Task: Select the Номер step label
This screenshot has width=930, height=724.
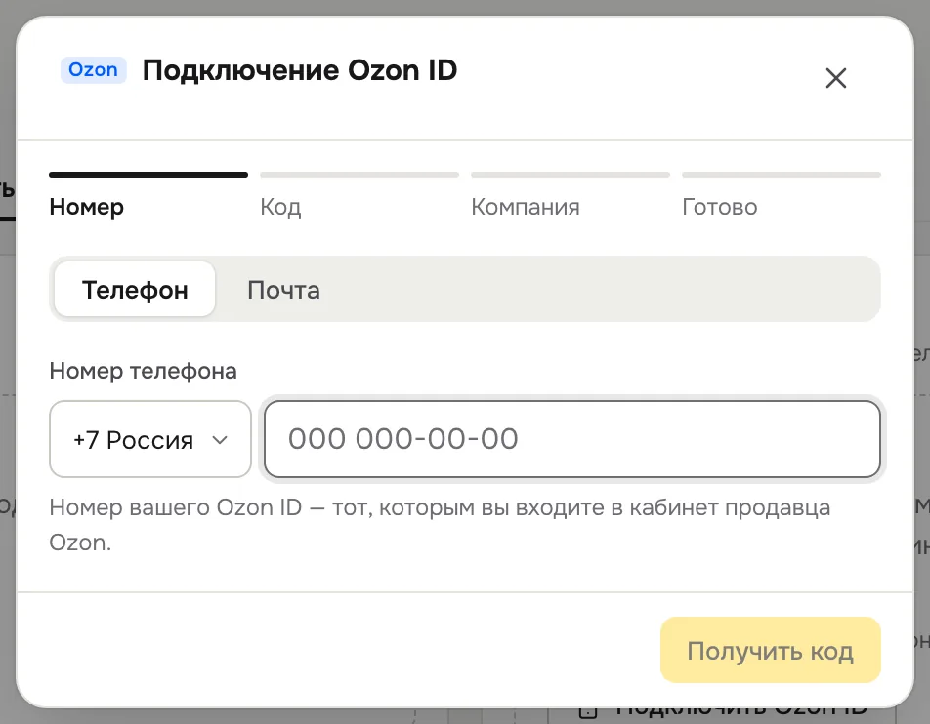Action: tap(87, 207)
